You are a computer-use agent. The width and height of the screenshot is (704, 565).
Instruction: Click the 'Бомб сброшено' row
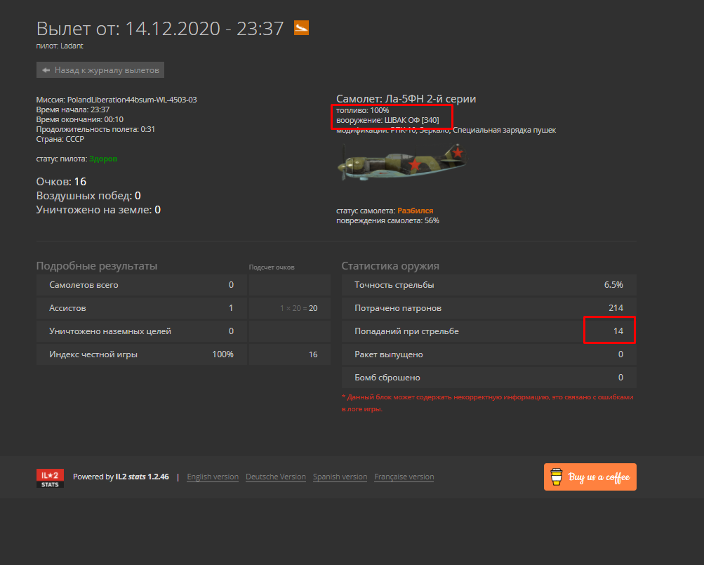pos(489,378)
